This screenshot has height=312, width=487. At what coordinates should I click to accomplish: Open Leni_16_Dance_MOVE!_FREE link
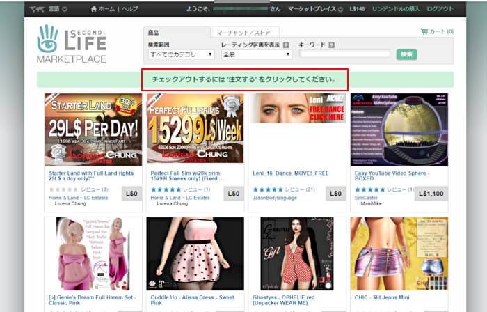coord(290,173)
